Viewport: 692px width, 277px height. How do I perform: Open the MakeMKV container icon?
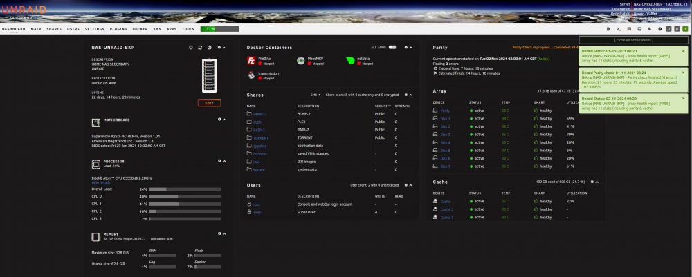[x=300, y=61]
